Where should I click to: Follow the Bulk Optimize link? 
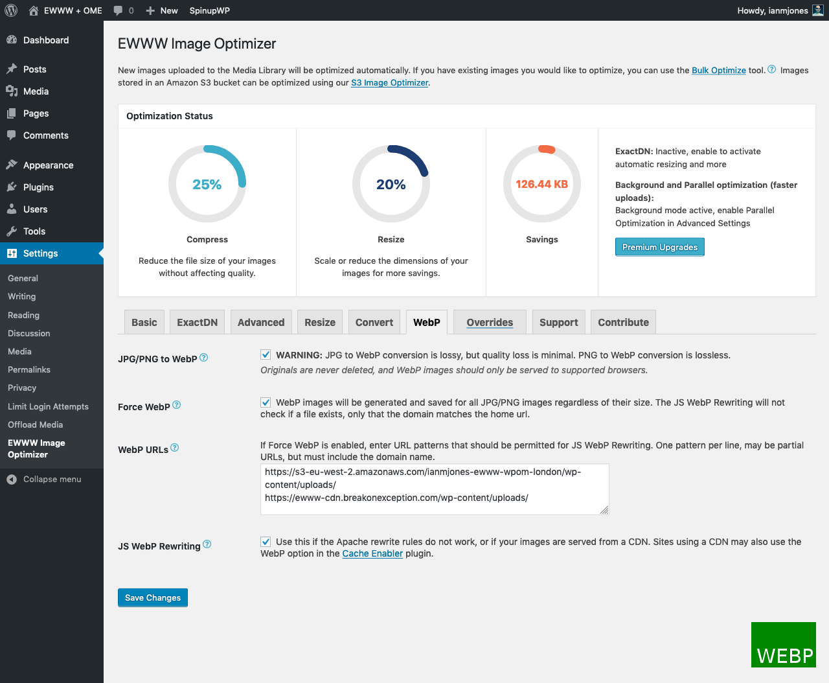[x=719, y=70]
